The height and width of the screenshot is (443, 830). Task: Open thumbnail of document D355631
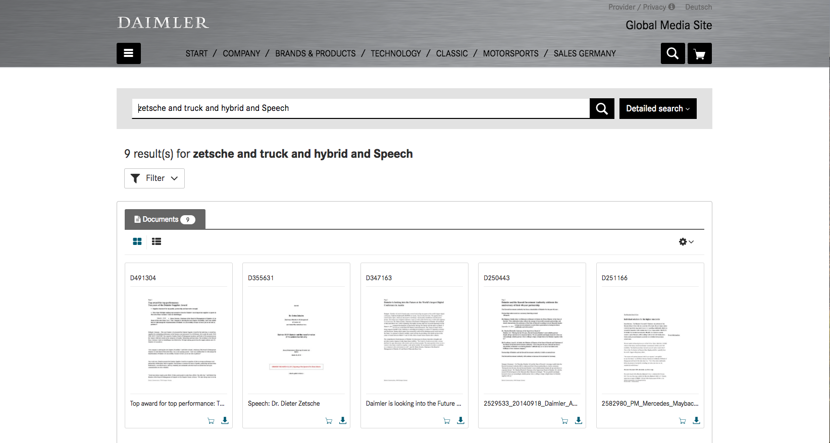click(296, 340)
